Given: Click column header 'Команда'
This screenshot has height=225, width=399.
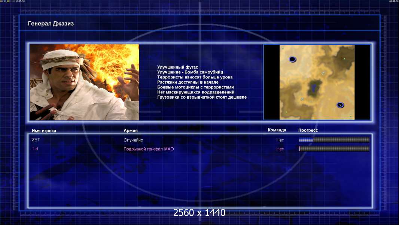Looking at the screenshot, I should [x=277, y=130].
